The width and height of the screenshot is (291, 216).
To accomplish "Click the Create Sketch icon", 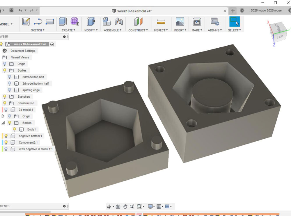I will pos(26,22).
